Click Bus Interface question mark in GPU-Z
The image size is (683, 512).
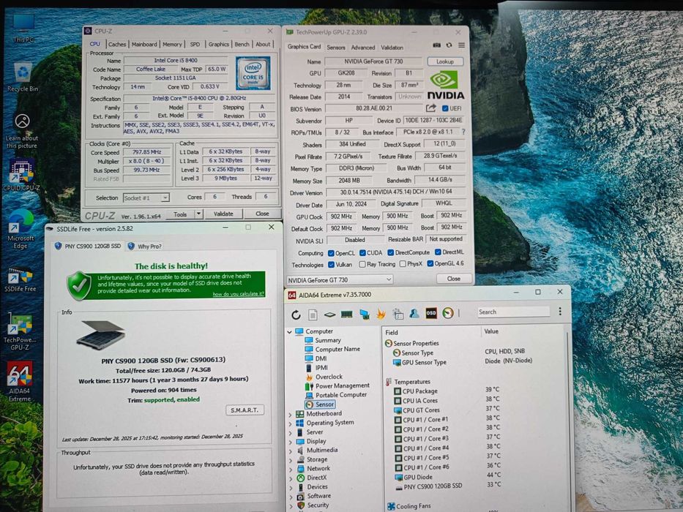pyautogui.click(x=463, y=132)
